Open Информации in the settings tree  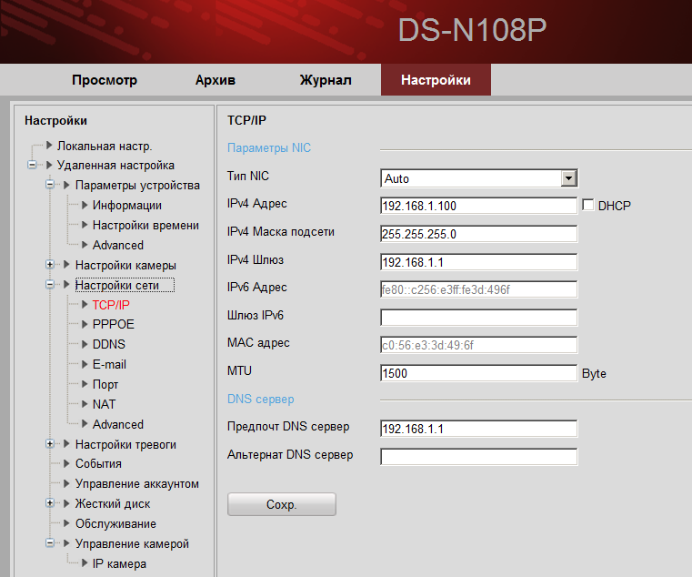click(x=127, y=205)
